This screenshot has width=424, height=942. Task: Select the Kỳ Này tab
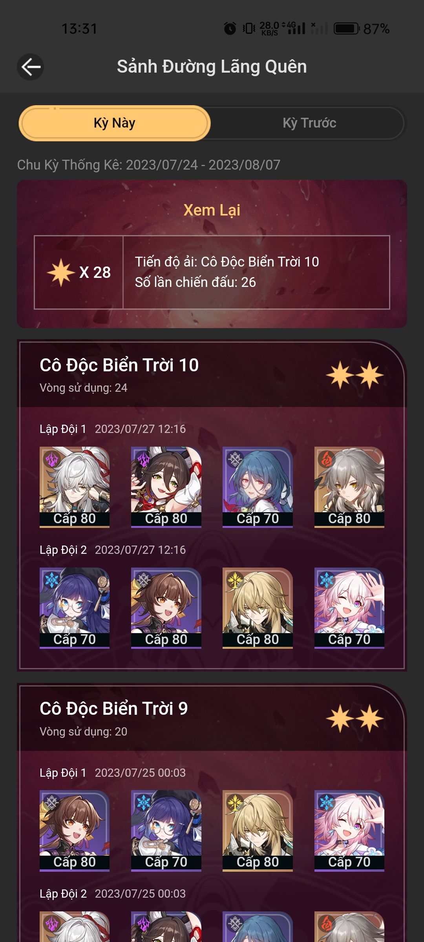pos(114,123)
